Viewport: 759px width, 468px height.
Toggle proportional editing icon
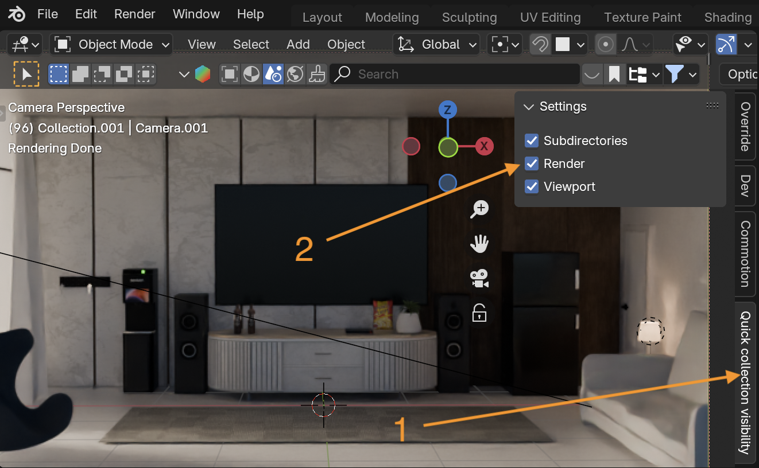606,44
